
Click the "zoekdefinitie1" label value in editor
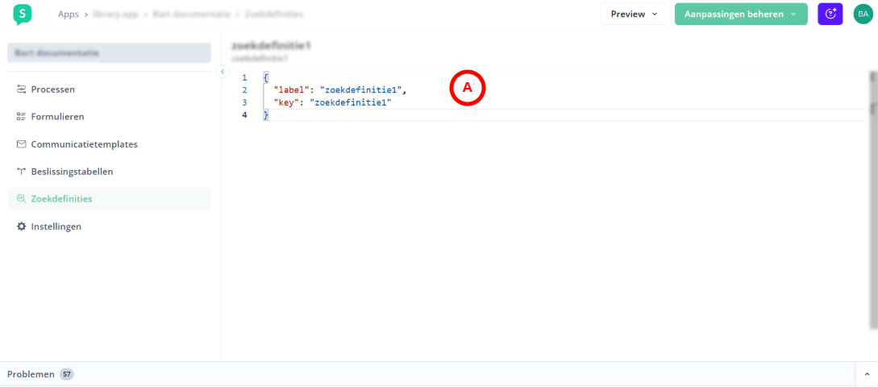click(x=360, y=89)
